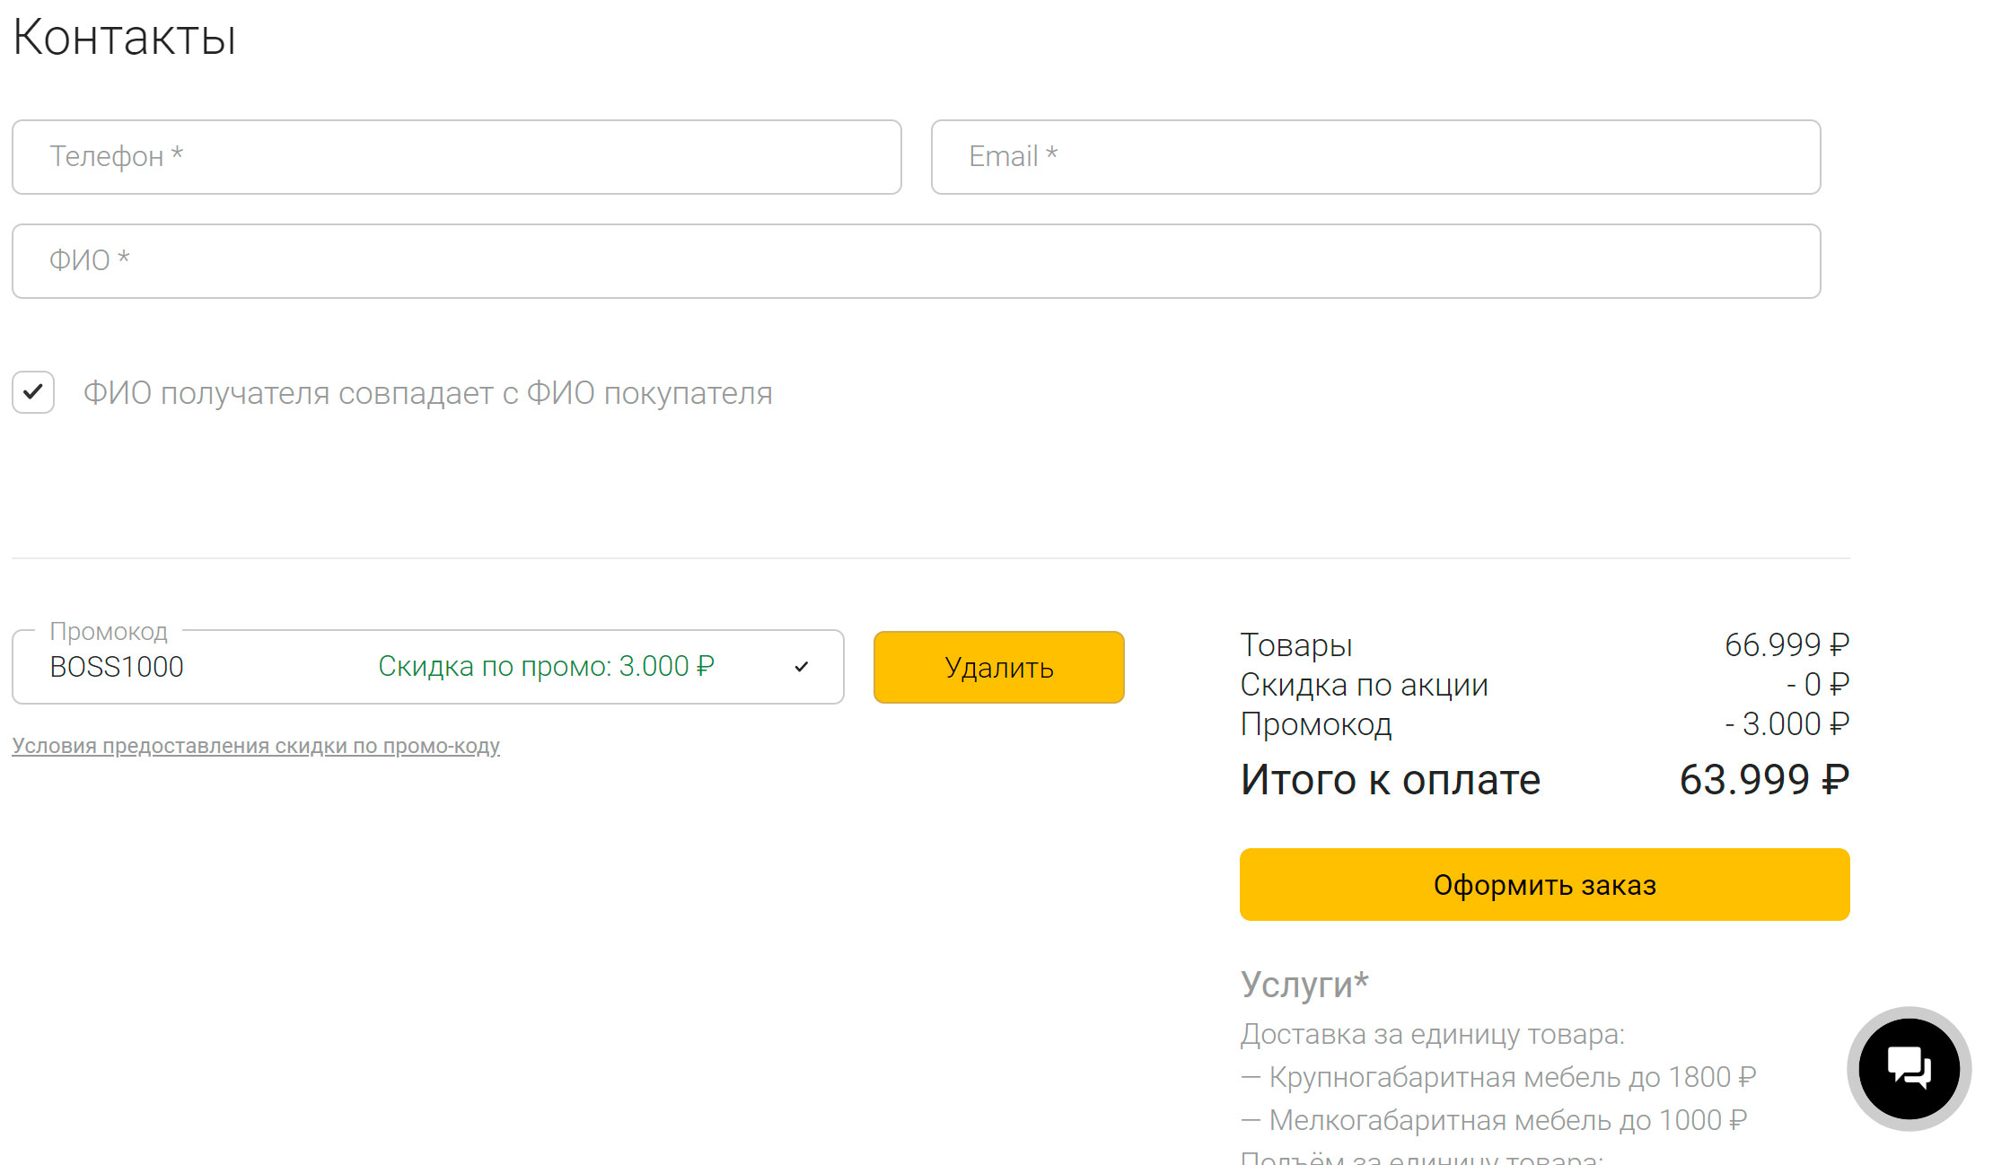Focus the Телефон input field
This screenshot has height=1165, width=1993.
457,157
